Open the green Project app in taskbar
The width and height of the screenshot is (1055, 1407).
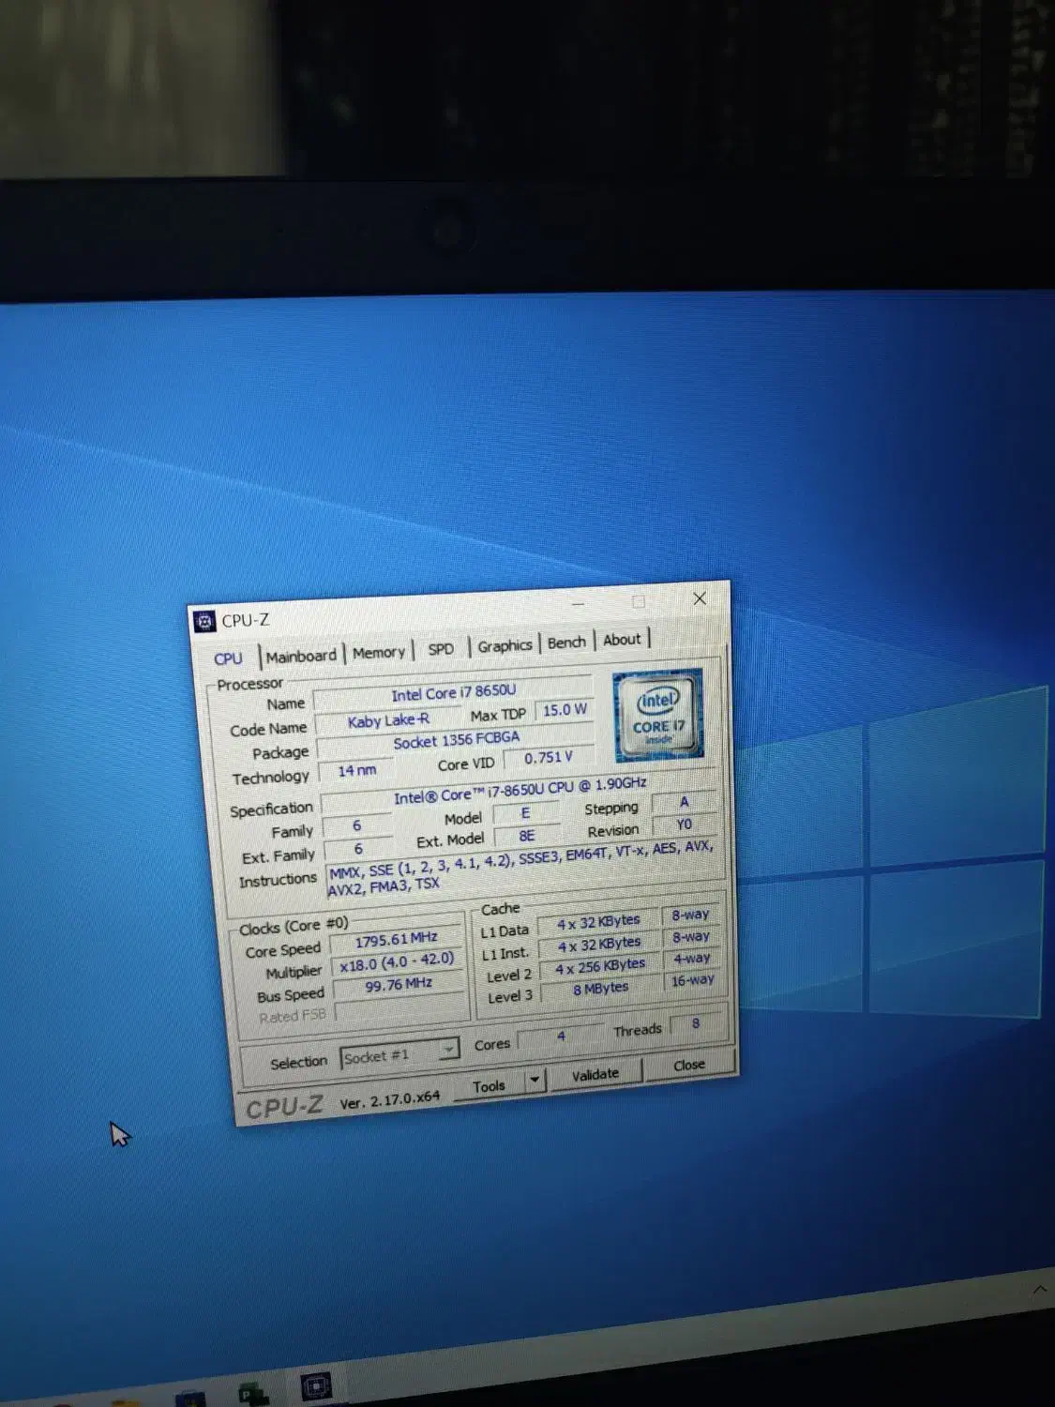pyautogui.click(x=252, y=1395)
